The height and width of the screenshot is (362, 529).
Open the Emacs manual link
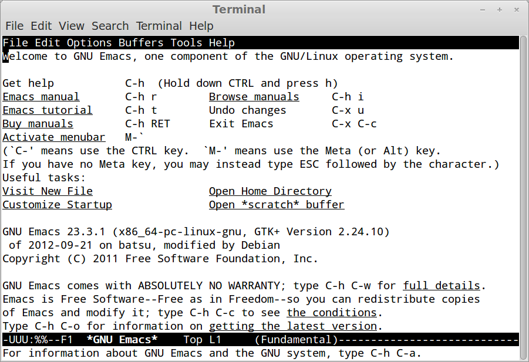tap(41, 97)
